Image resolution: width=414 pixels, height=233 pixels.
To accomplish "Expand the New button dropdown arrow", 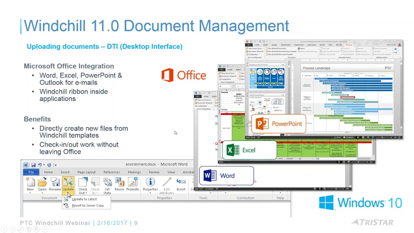I will [x=30, y=193].
